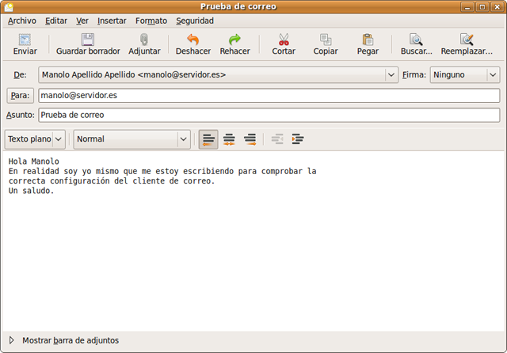Image resolution: width=507 pixels, height=353 pixels.
Task: Click the Copiar icon in toolbar
Action: 326,40
